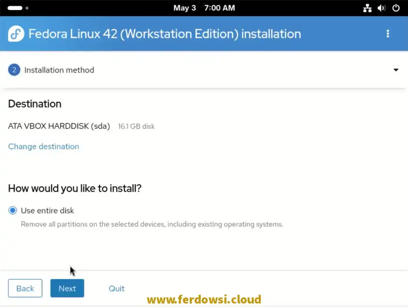Expand the Installation method step dropdown
Viewport: 408px width, 307px height.
click(396, 70)
